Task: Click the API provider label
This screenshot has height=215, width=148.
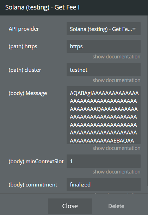Action: point(24,29)
